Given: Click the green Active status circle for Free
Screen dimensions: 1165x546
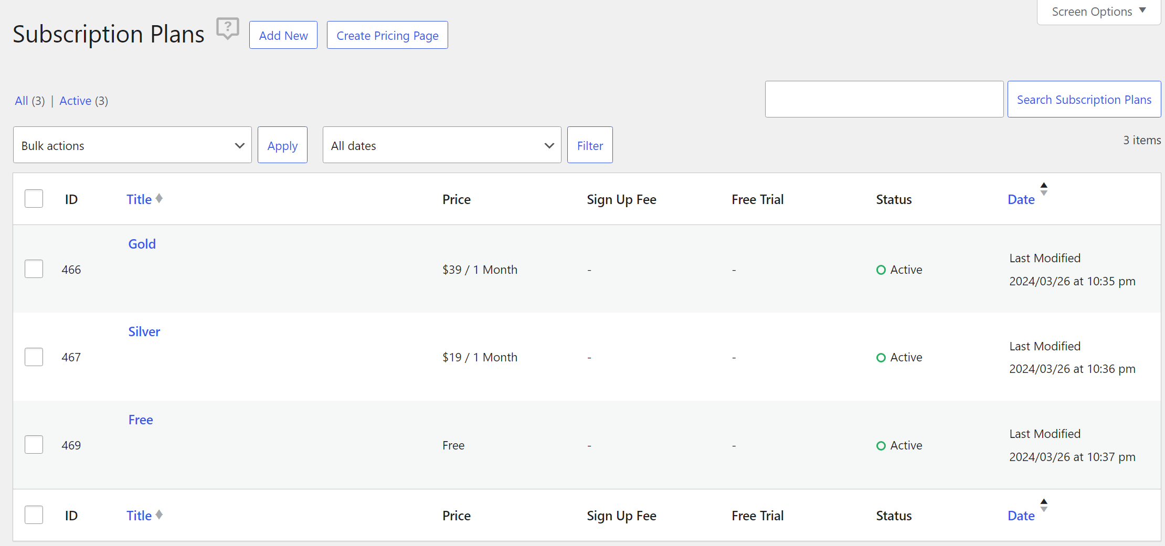Looking at the screenshot, I should [881, 445].
